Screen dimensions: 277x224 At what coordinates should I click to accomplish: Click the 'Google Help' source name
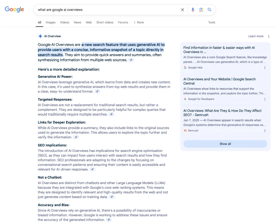tap(195, 67)
